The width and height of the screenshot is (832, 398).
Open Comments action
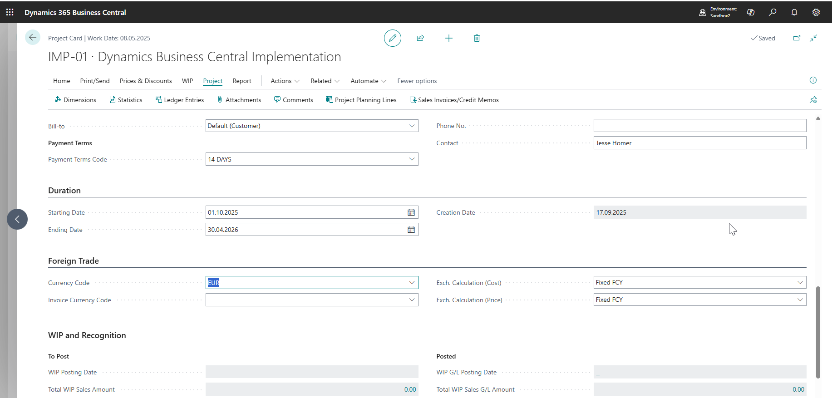294,100
